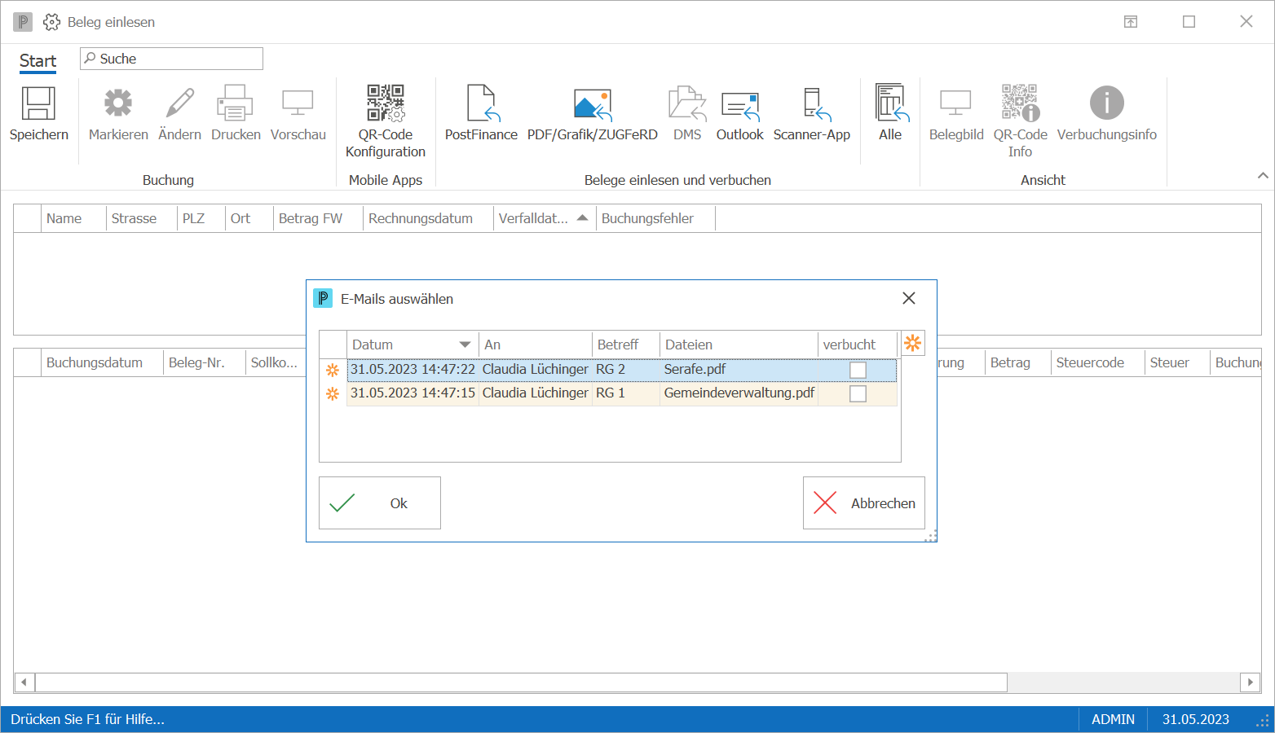Click the Beleg einlesen settings gear icon
This screenshot has width=1275, height=733.
(51, 22)
